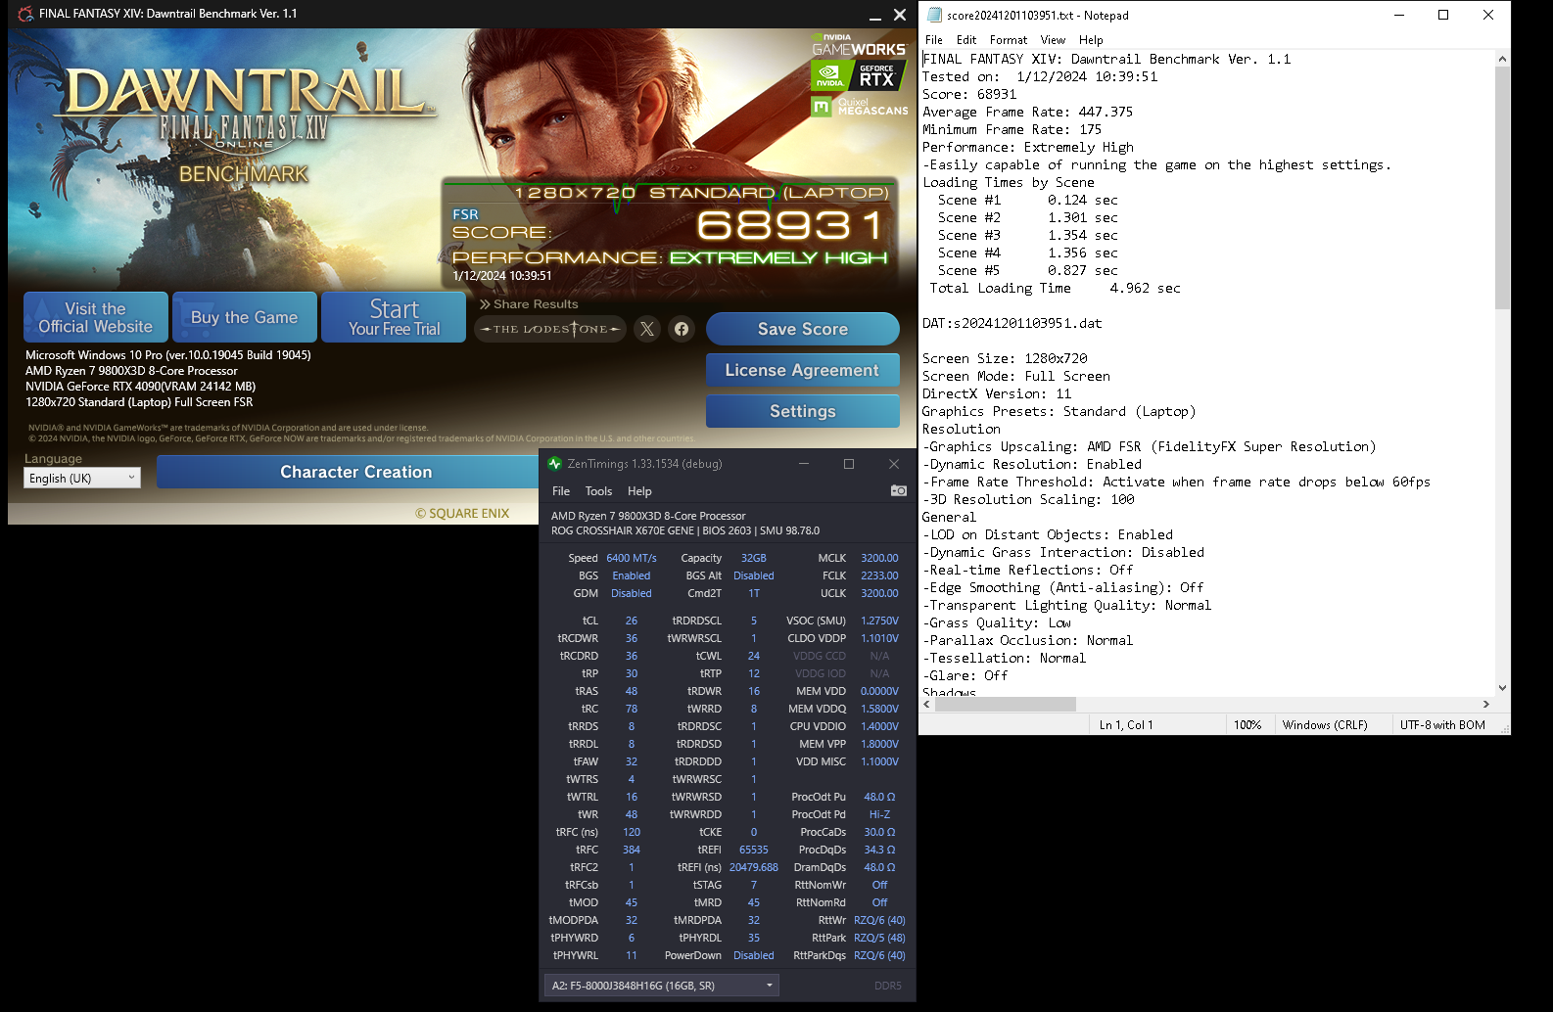The image size is (1553, 1012).
Task: Open ZenTimings Help menu
Action: (639, 491)
